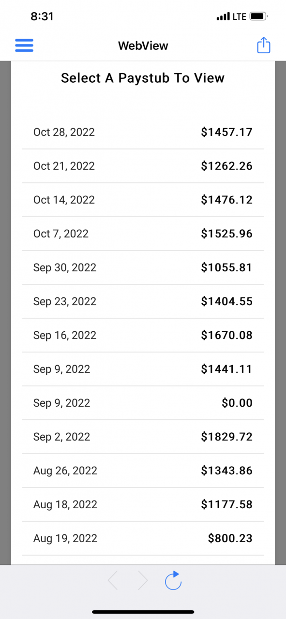Screen dimensions: 286x619
Task: View paystub for $1476.12
Action: tap(143, 200)
